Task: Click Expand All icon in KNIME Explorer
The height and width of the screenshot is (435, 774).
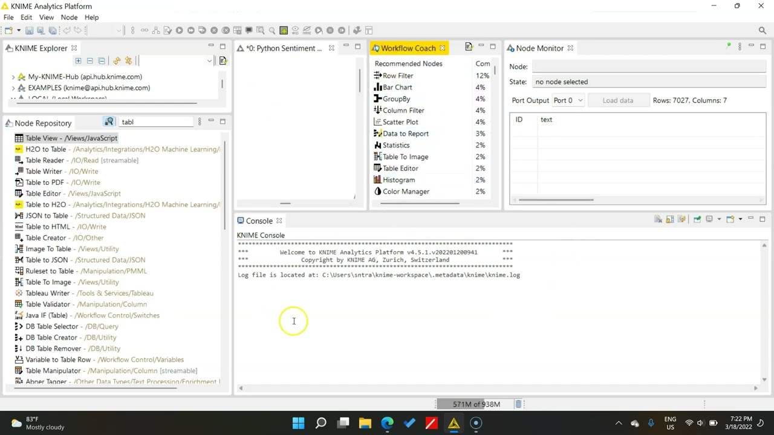Action: 78,60
